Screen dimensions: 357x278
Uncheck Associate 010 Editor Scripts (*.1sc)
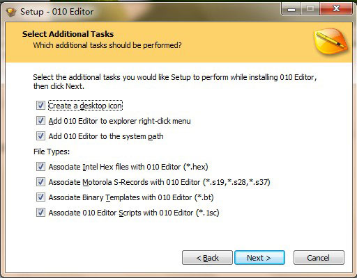coord(40,213)
